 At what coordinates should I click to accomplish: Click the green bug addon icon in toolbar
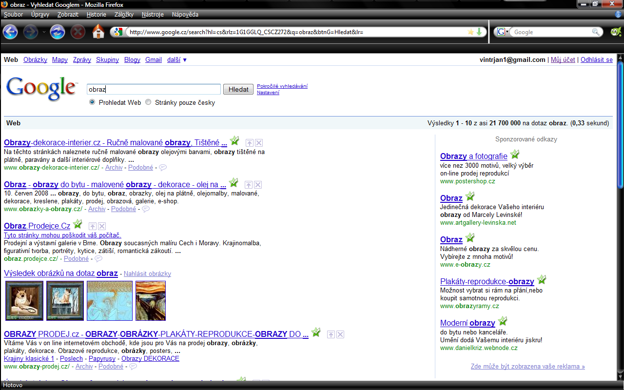615,32
